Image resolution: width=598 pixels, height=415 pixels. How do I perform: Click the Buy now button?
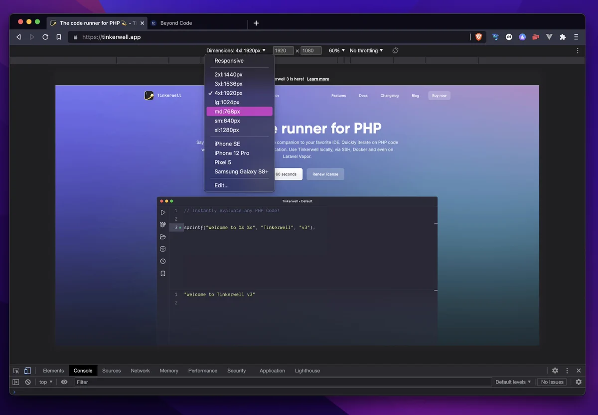click(x=439, y=96)
